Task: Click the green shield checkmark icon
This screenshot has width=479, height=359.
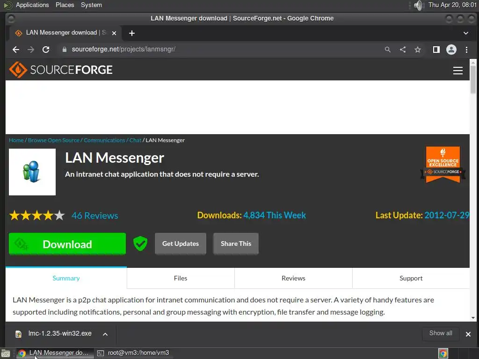Action: coord(140,244)
